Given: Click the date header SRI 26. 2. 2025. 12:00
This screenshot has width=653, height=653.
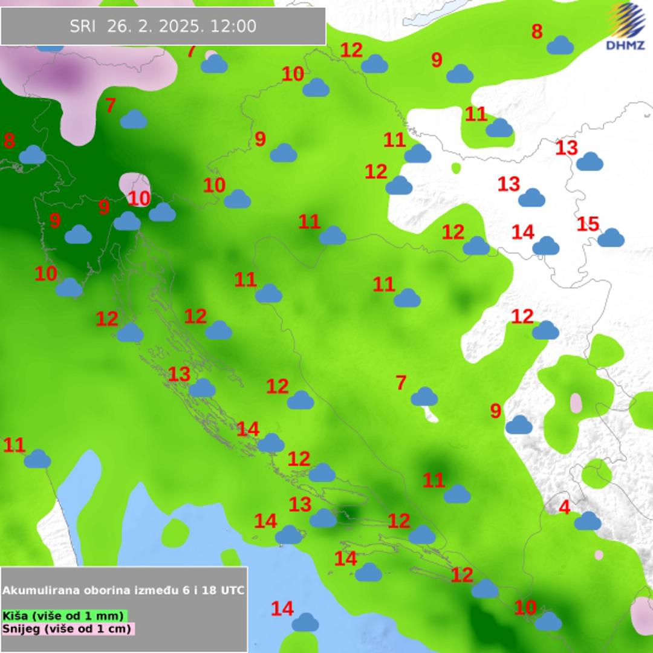Looking at the screenshot, I should pos(163,26).
